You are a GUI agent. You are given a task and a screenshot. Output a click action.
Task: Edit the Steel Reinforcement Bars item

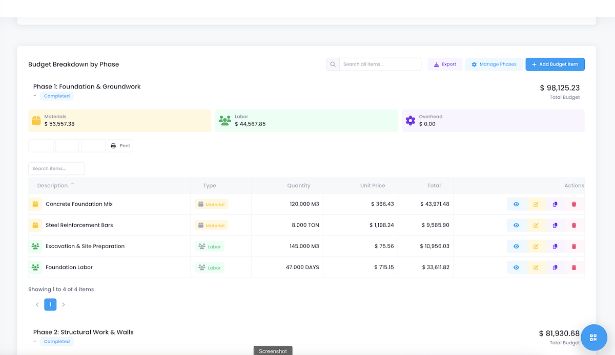pos(536,225)
